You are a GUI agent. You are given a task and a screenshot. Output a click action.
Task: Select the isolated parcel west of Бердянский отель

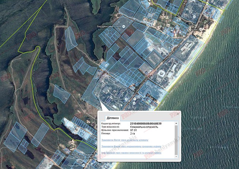point(71,39)
